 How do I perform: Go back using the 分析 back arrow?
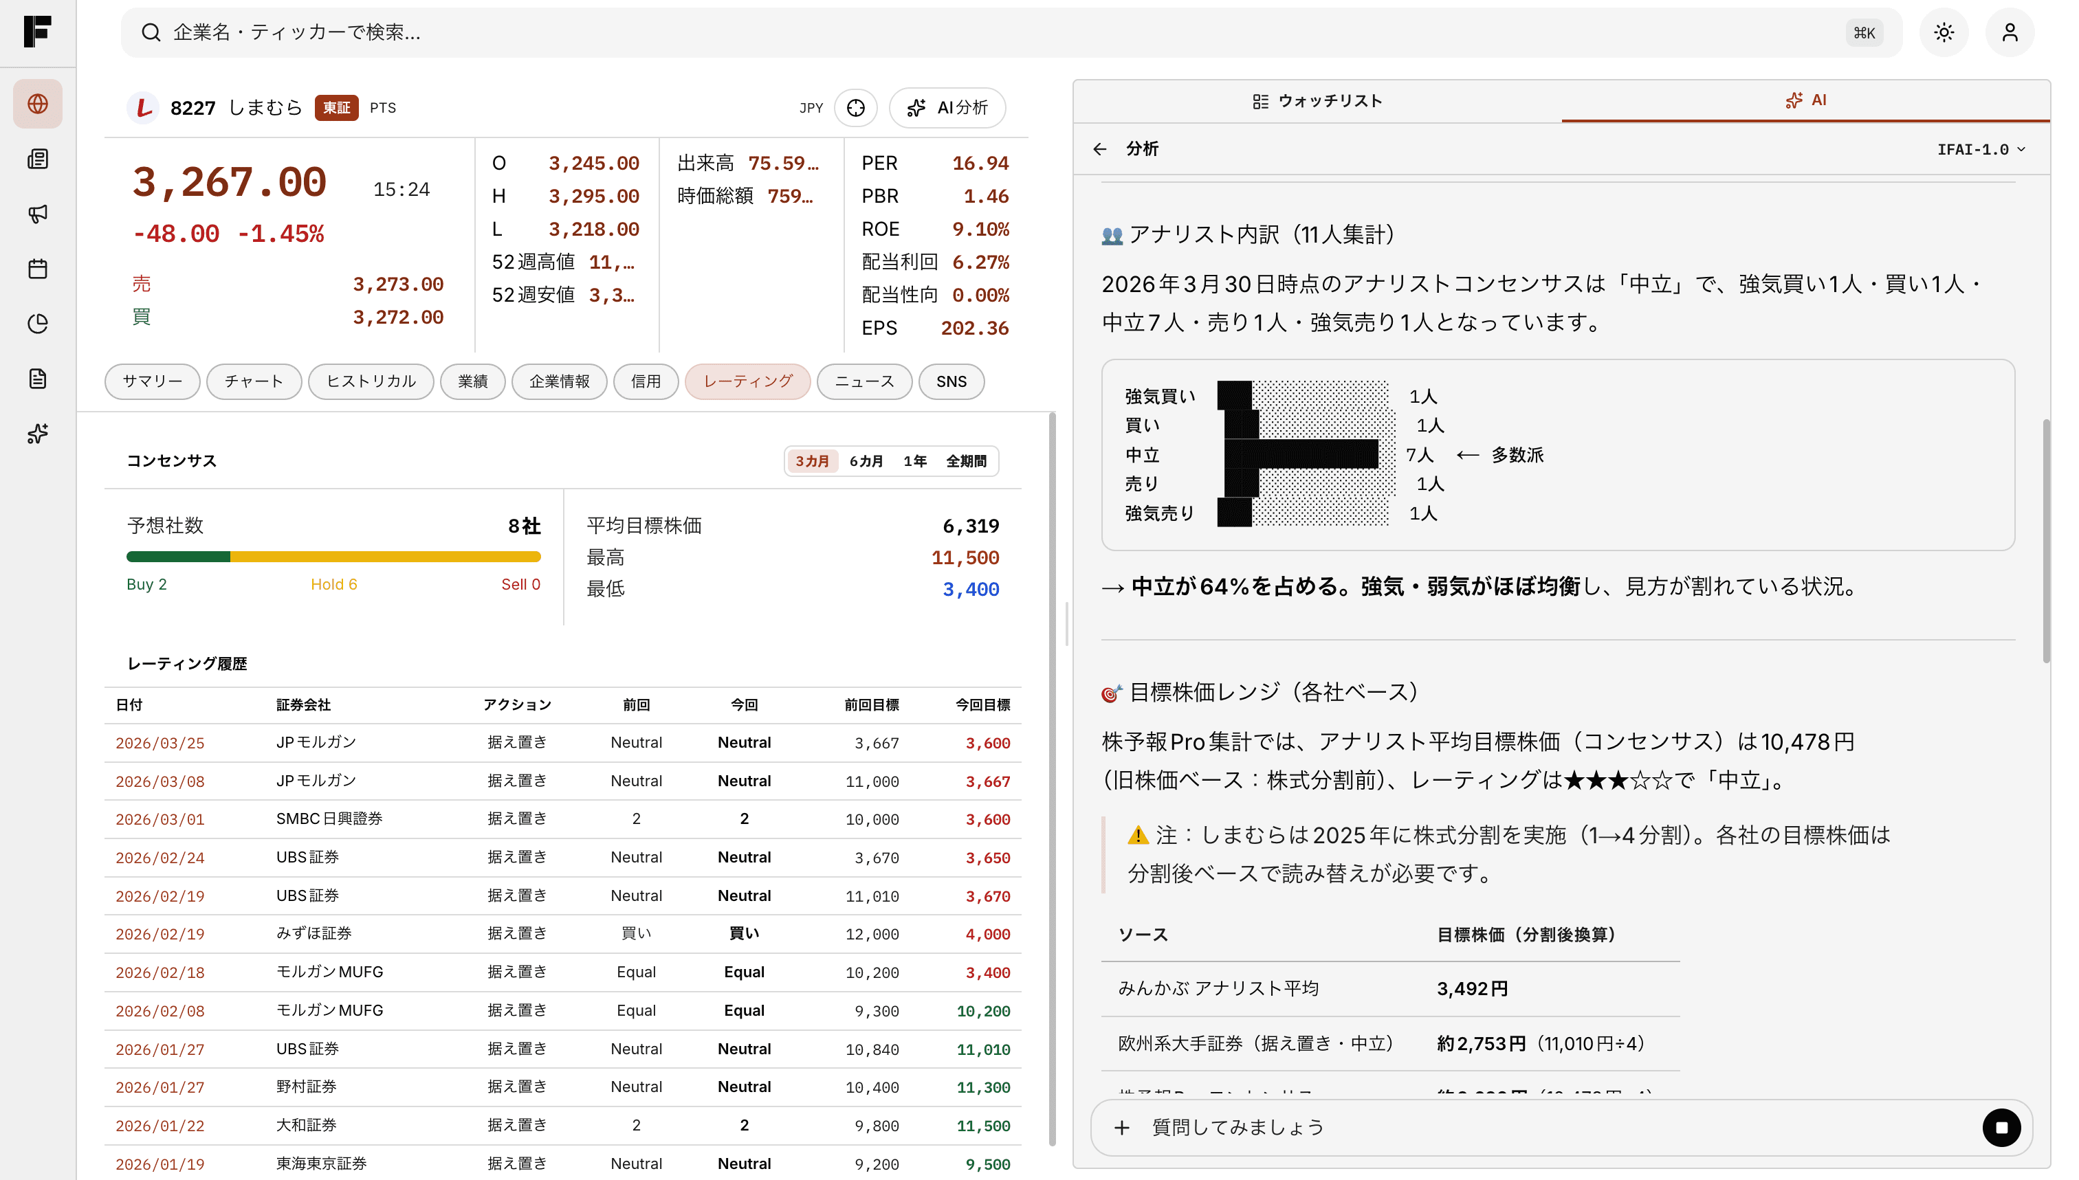click(x=1100, y=149)
